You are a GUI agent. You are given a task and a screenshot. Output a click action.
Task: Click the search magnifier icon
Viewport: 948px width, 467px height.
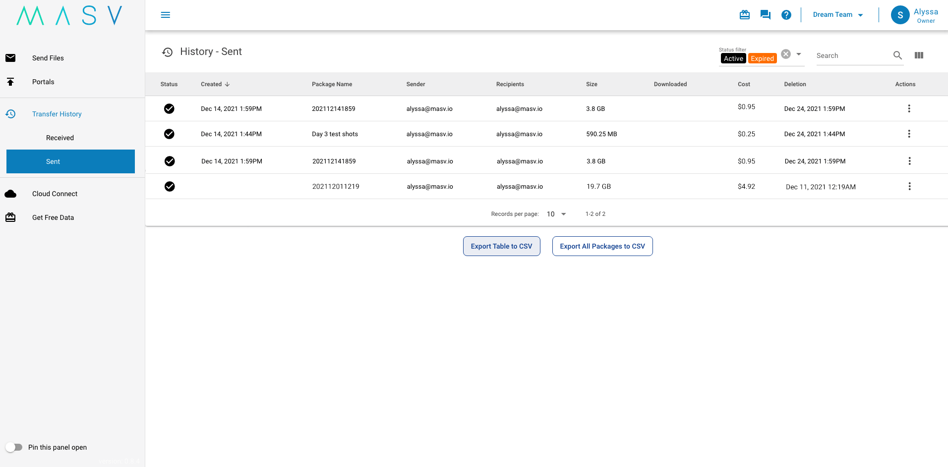coord(897,55)
